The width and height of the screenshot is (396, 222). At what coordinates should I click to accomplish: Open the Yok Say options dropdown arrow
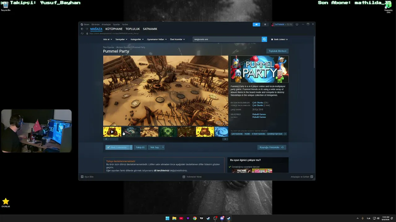tap(163, 147)
